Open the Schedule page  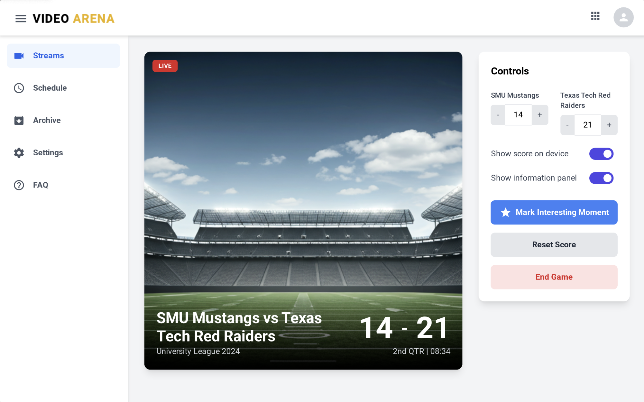click(x=63, y=88)
